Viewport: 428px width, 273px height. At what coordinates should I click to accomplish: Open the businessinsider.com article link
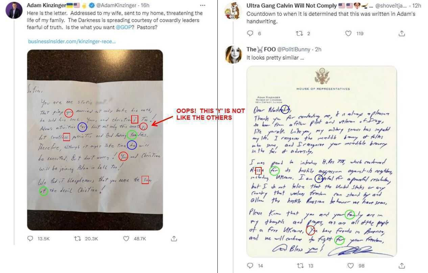72,41
